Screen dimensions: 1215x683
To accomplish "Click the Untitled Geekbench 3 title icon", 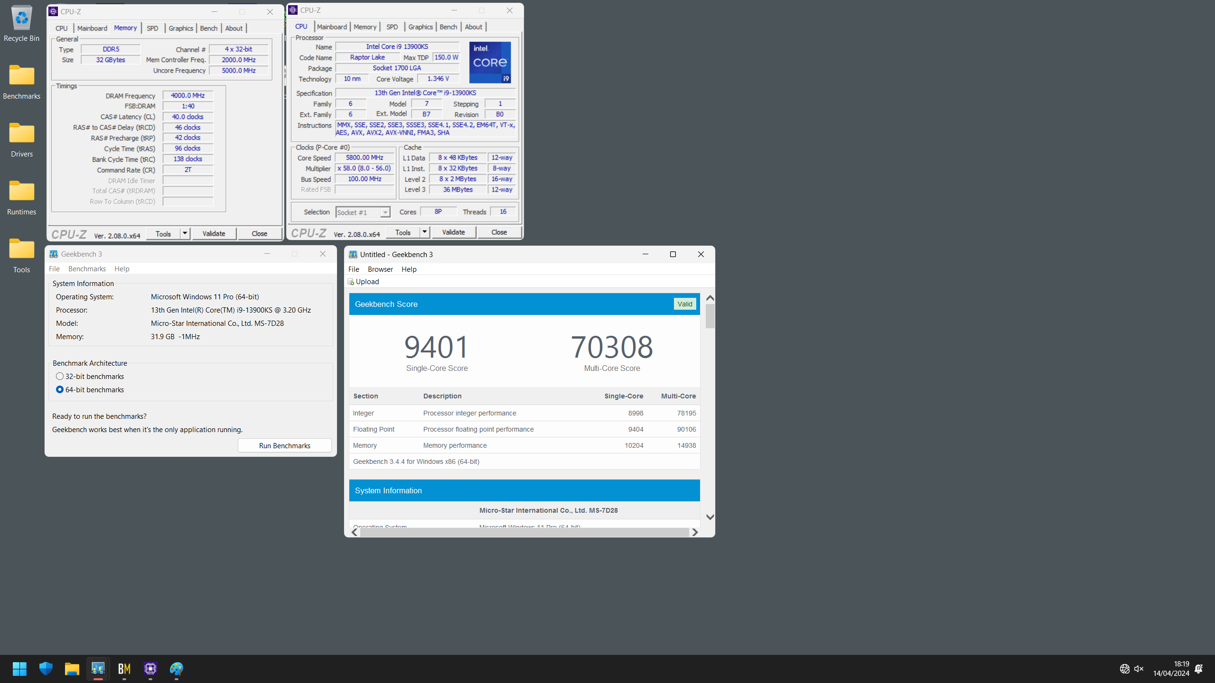I will [353, 255].
